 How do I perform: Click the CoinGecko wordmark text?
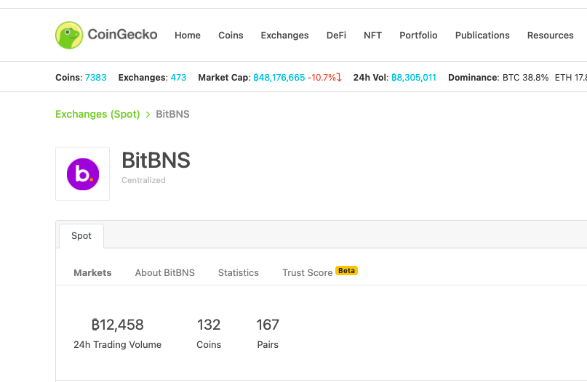coord(122,34)
